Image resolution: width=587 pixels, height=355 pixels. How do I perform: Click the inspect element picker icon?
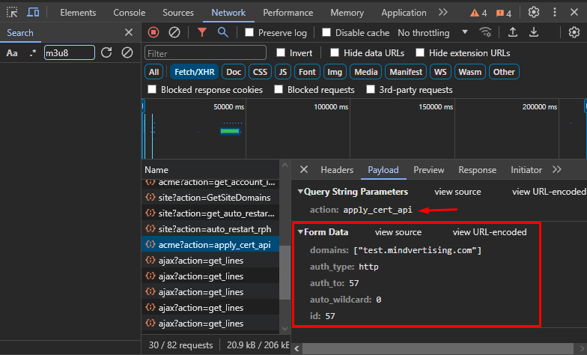12,13
